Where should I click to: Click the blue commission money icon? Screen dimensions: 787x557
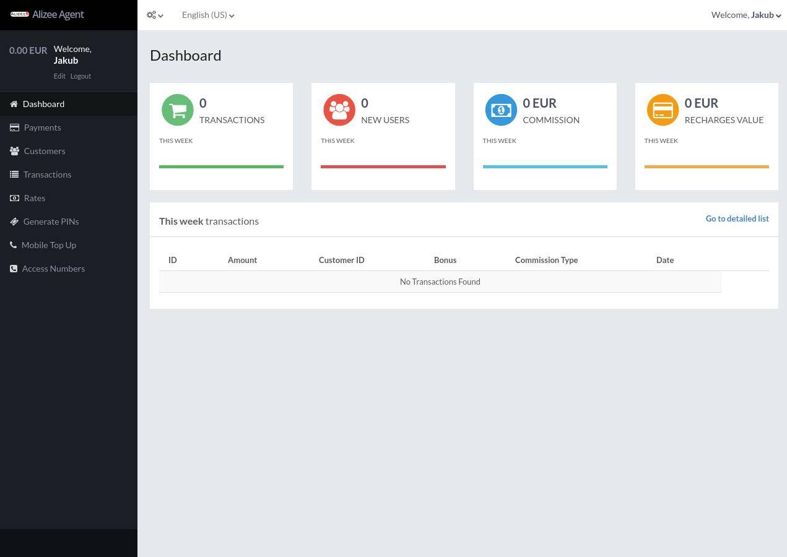coord(501,110)
